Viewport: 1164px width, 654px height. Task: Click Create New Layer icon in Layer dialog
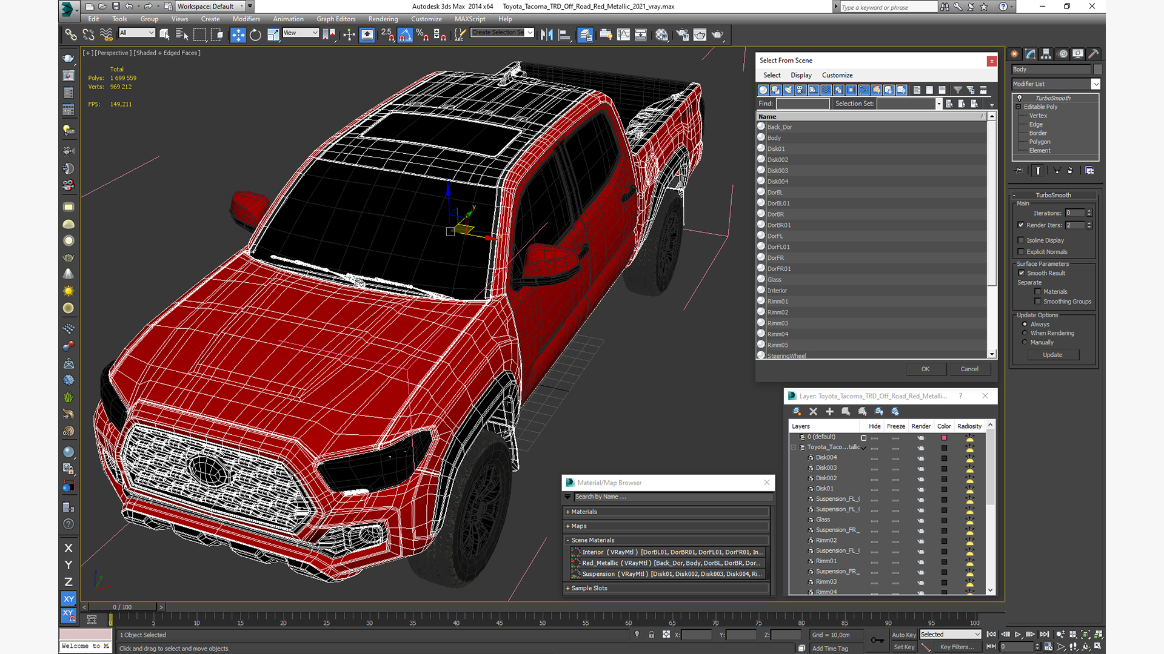tap(797, 411)
